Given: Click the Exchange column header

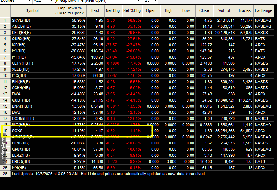Looking at the screenshot, I should (x=264, y=10).
